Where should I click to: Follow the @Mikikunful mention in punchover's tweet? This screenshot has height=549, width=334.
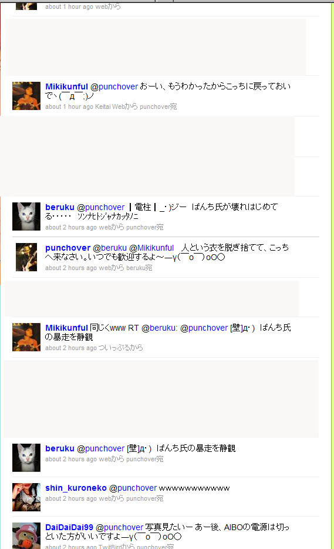coord(151,248)
